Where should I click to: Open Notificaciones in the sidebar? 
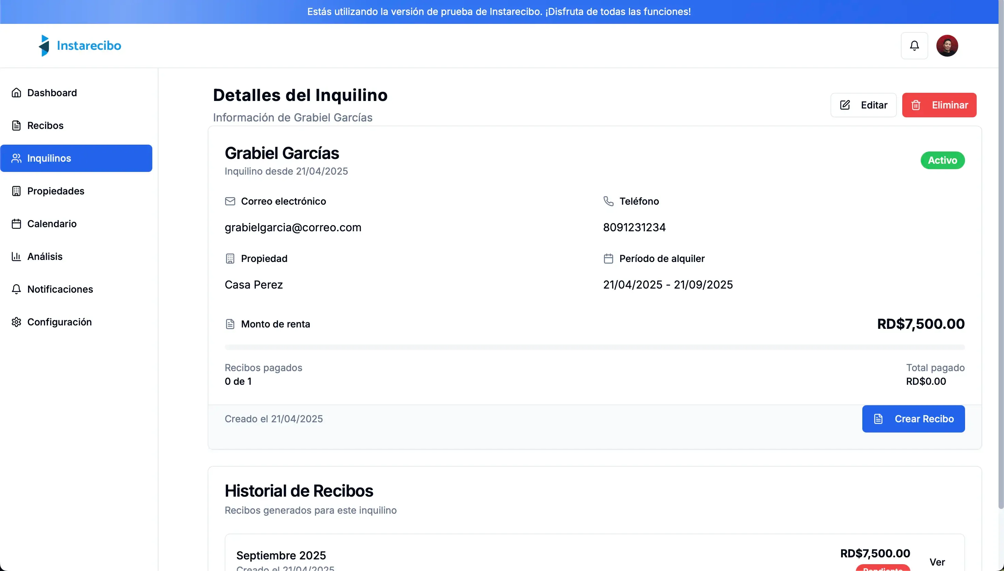click(x=76, y=289)
